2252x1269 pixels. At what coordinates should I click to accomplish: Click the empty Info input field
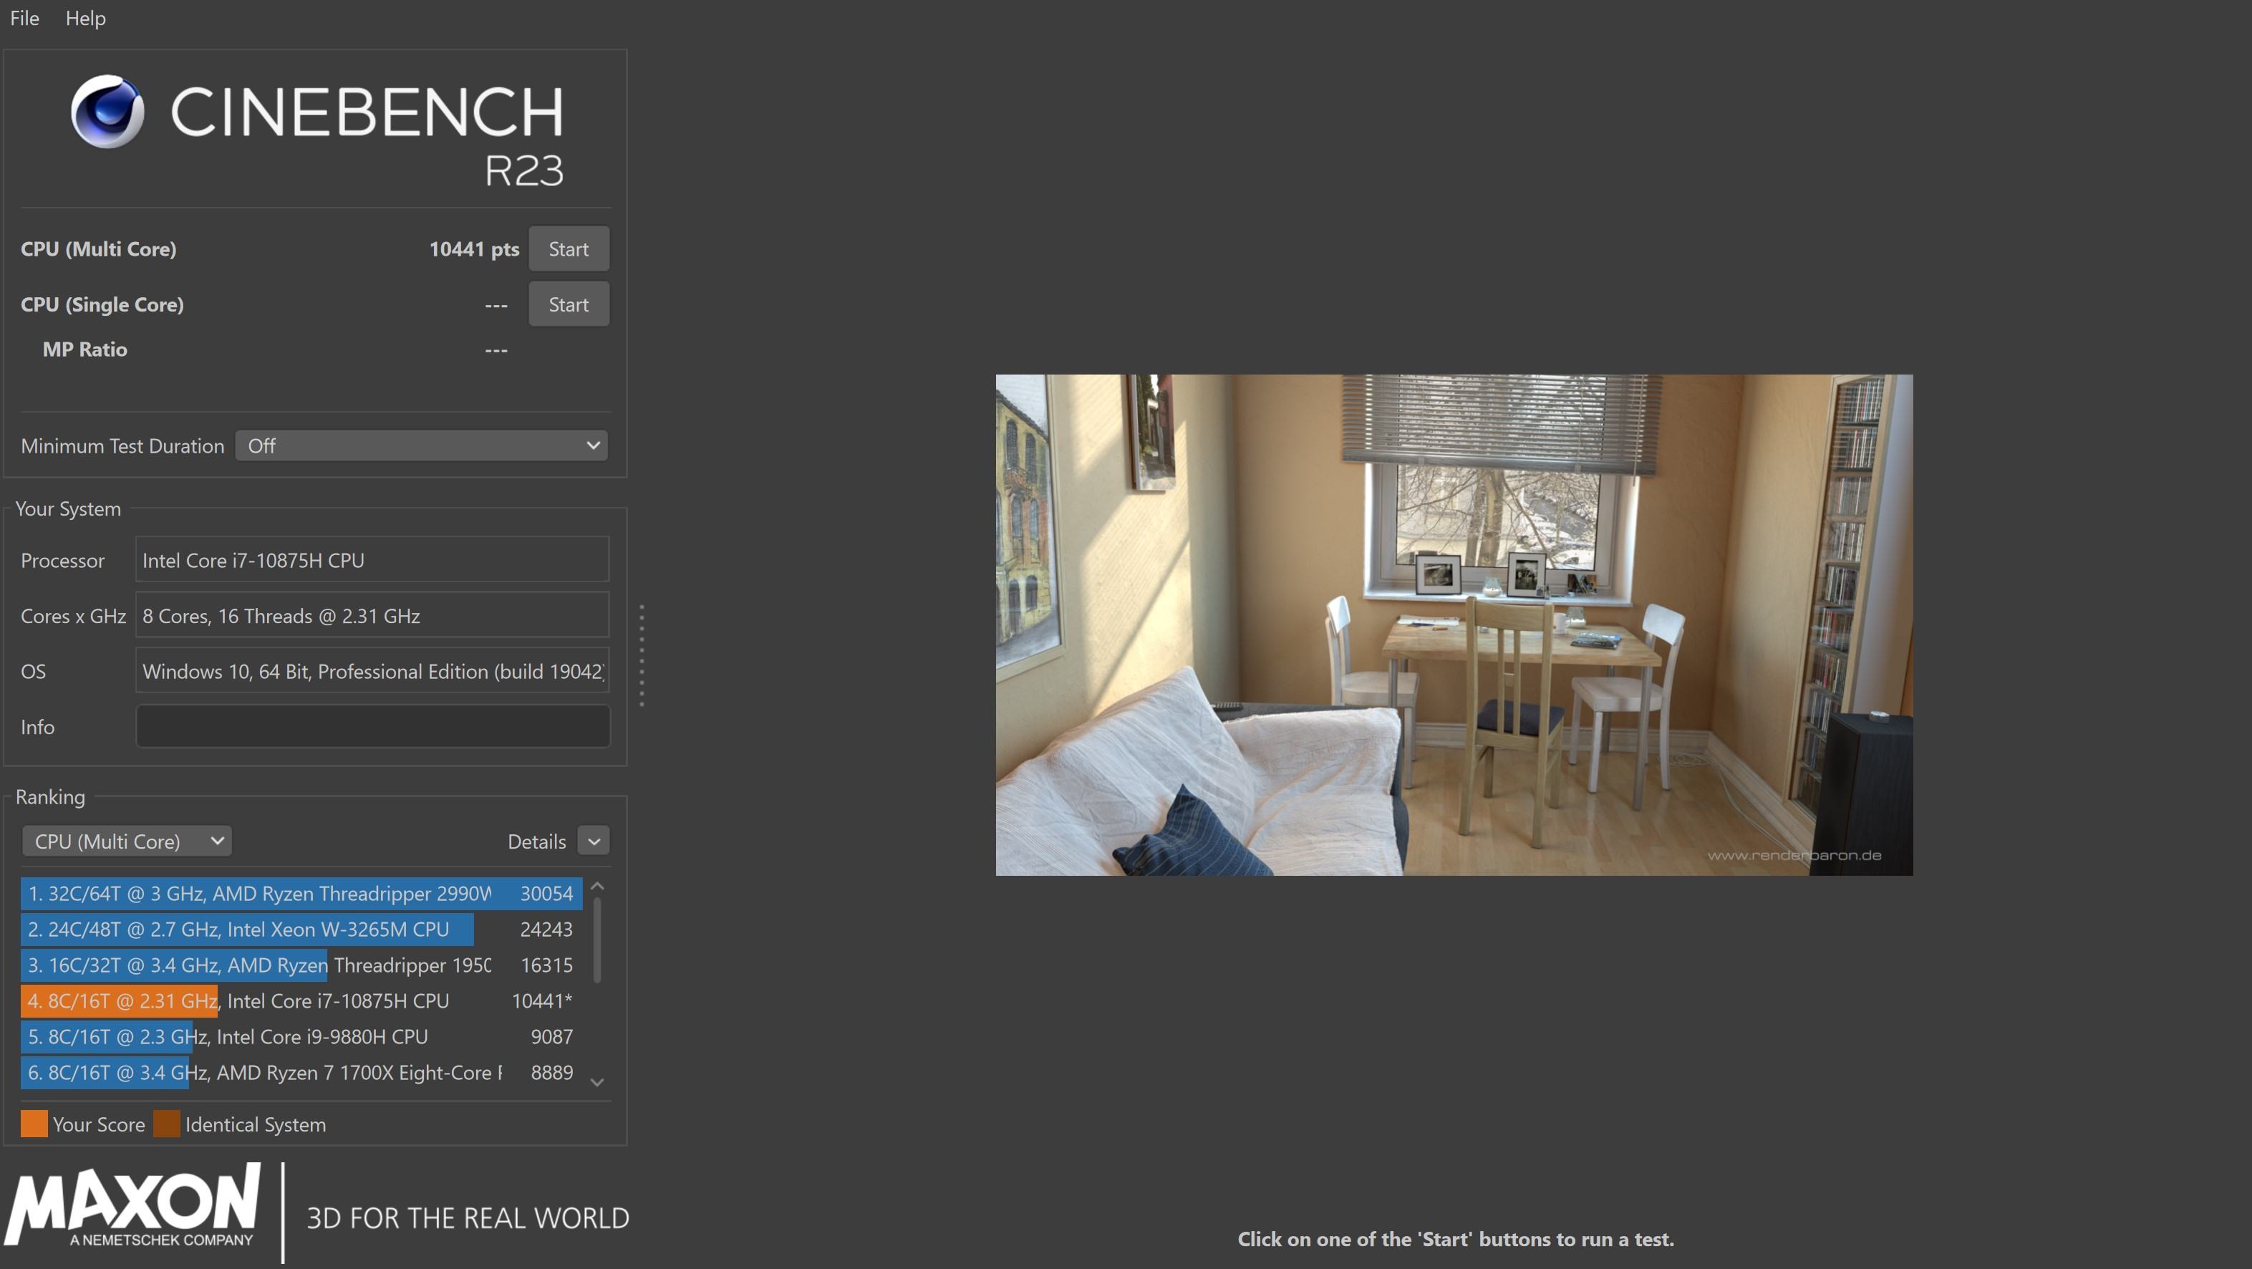tap(372, 727)
